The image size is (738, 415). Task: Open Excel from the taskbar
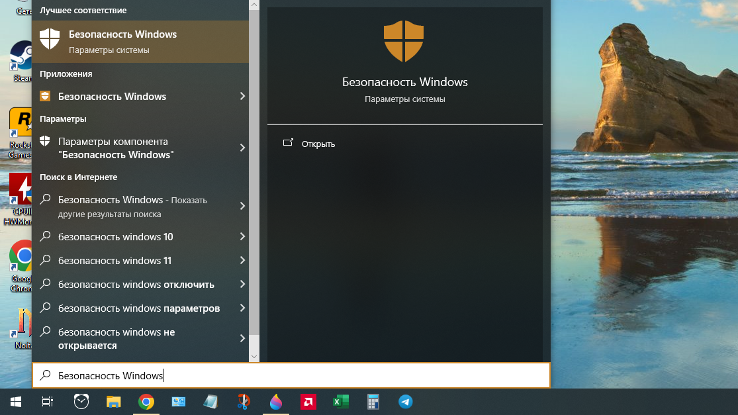(x=341, y=402)
